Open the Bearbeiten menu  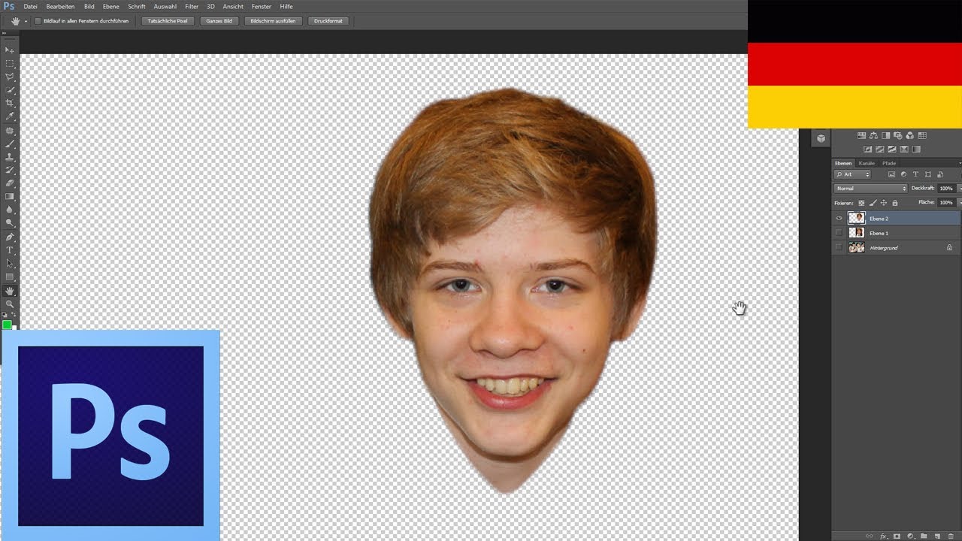(x=60, y=7)
